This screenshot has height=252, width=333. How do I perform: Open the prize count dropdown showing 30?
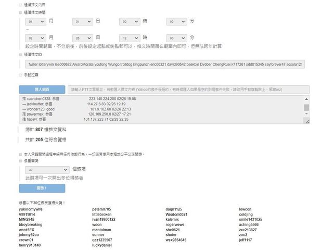coord(47,170)
